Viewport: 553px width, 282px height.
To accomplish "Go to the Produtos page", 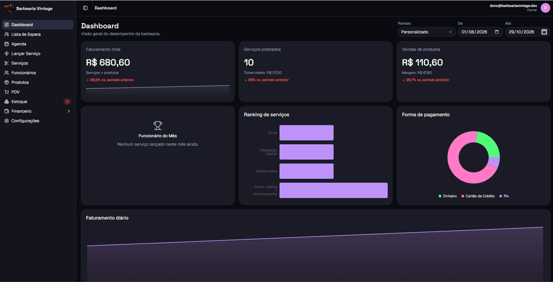I will (x=38, y=82).
